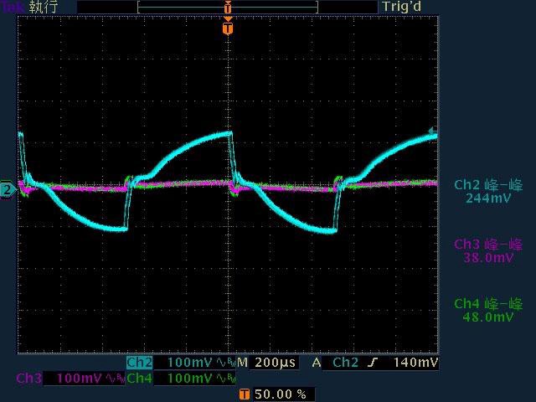Click the Tek logo in top-left corner
The image size is (536, 402).
coord(13,7)
